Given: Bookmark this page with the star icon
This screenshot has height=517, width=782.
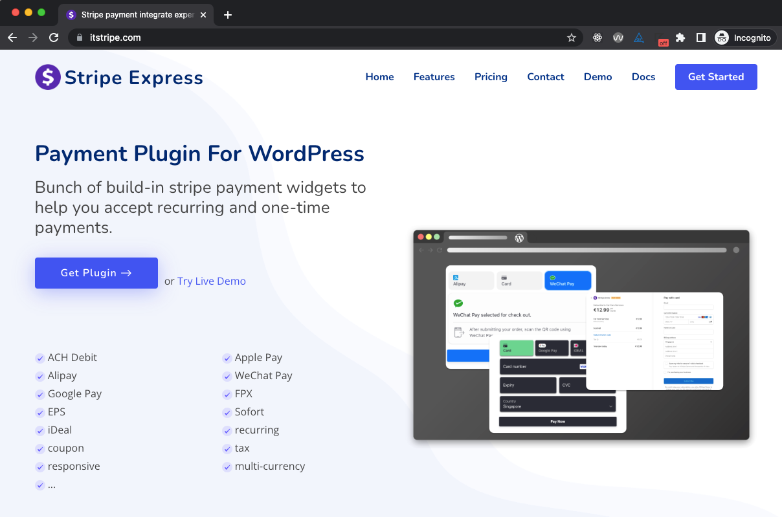Looking at the screenshot, I should [x=571, y=38].
